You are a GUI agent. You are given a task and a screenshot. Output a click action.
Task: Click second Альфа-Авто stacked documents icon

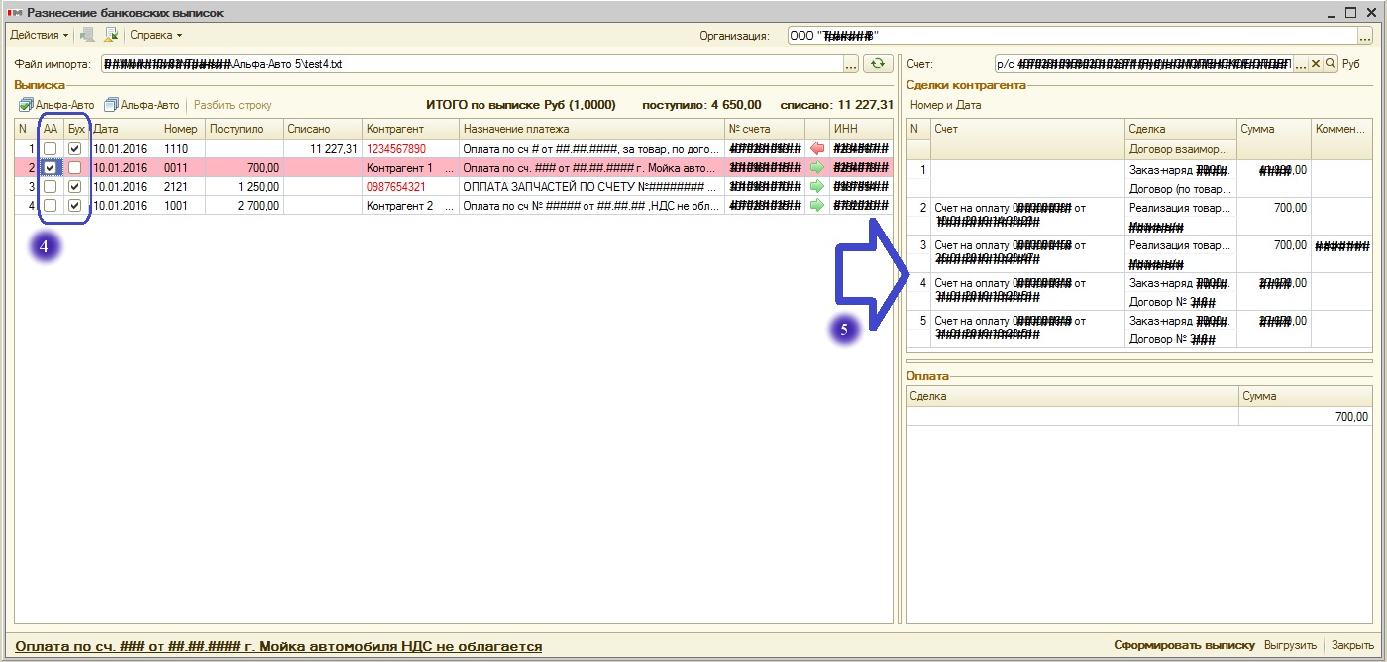coord(111,105)
